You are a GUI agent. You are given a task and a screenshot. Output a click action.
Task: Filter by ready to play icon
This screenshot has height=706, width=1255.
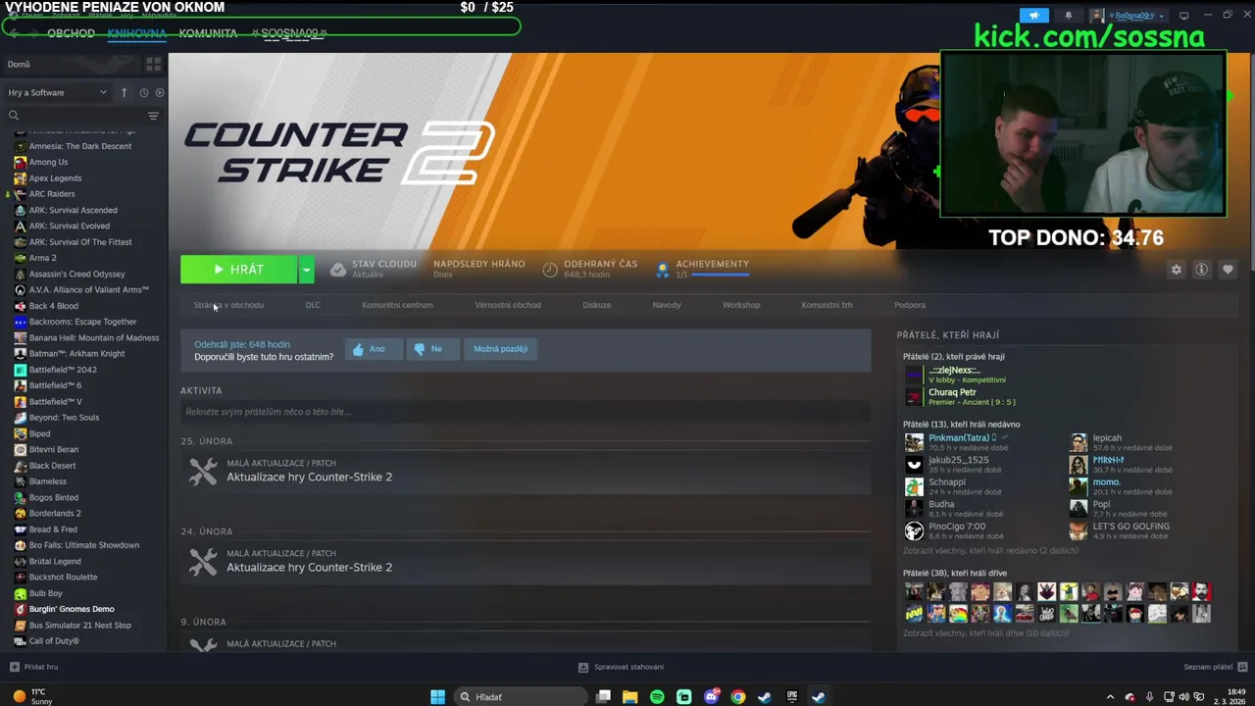point(159,92)
